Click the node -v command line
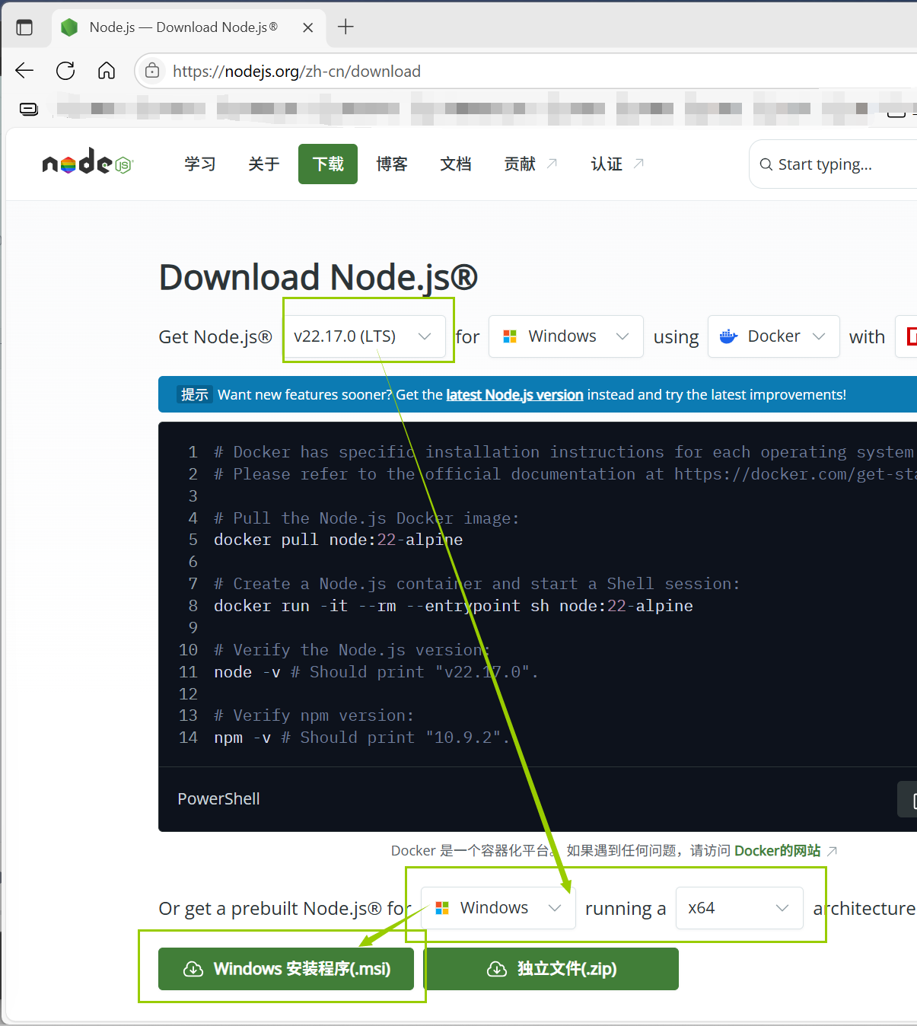Viewport: 917px width, 1026px height. pyautogui.click(x=376, y=672)
